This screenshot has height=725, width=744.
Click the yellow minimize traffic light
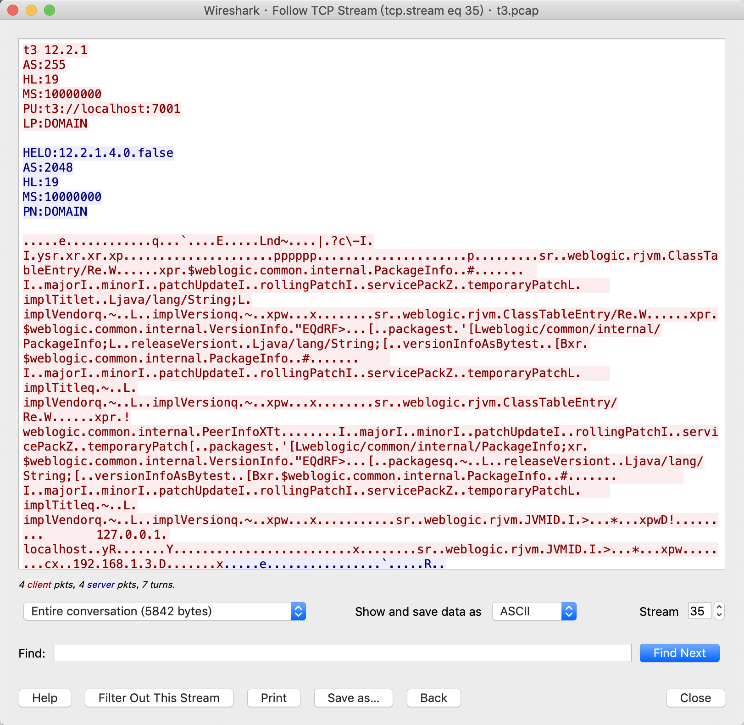tap(31, 10)
